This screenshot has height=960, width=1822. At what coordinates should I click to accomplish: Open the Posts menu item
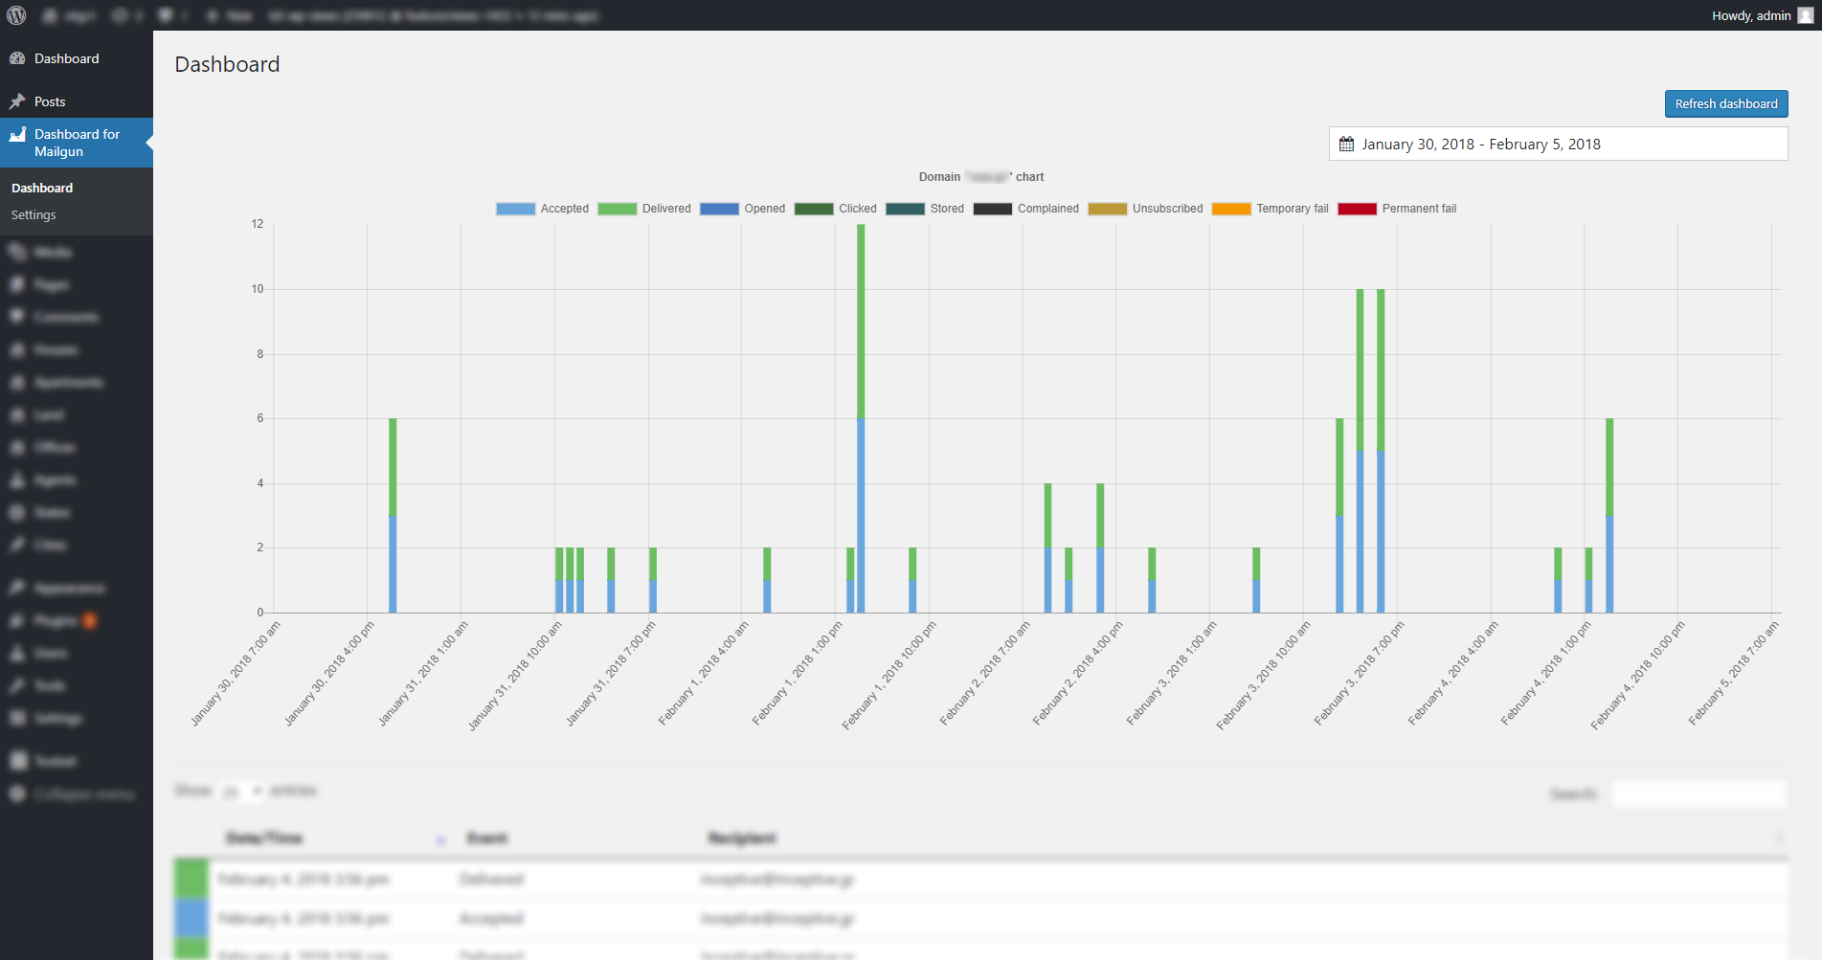[77, 101]
